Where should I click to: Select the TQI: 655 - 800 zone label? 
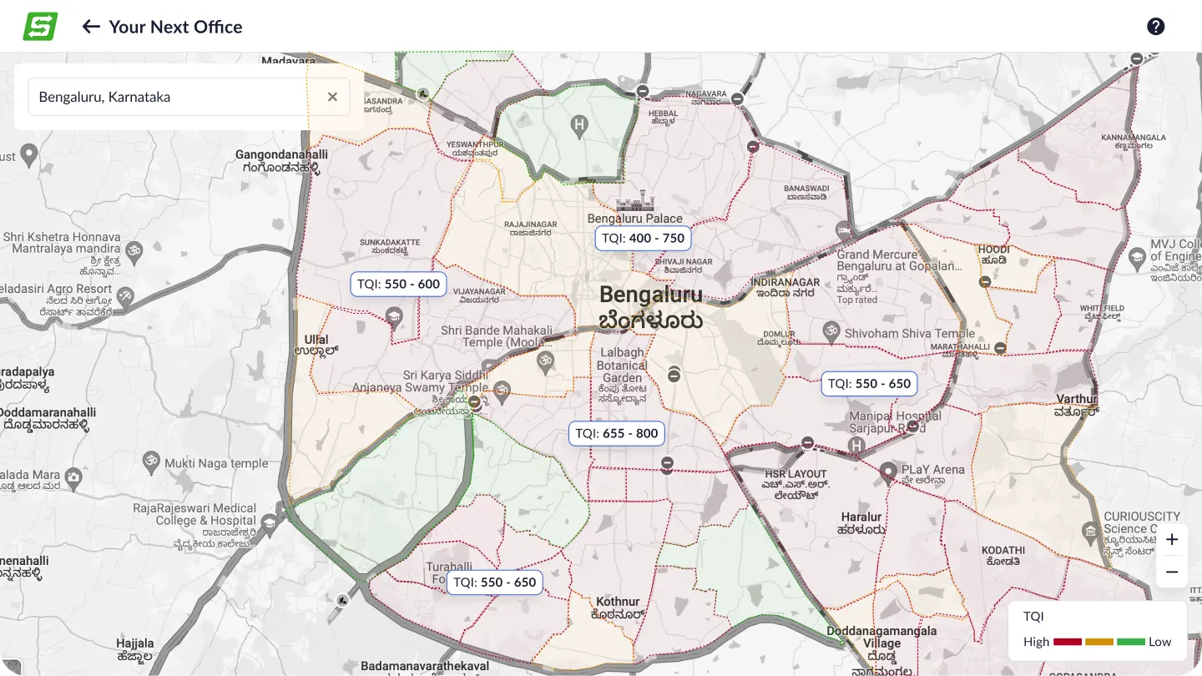(616, 433)
